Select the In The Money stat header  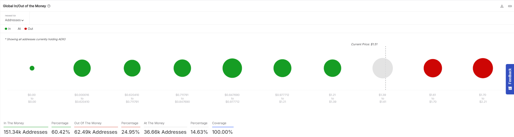point(14,123)
